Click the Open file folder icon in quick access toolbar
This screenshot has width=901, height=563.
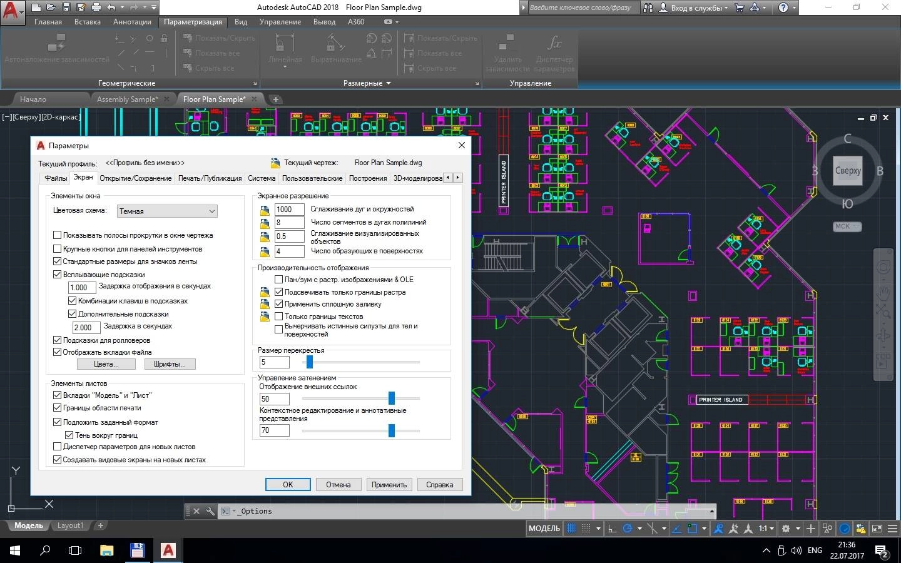tap(51, 8)
